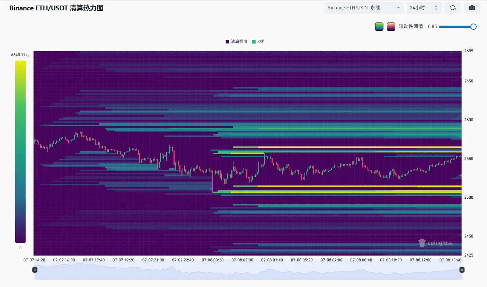Click the 07-08 13:40 time axis label
This screenshot has width=487, height=287.
451,260
